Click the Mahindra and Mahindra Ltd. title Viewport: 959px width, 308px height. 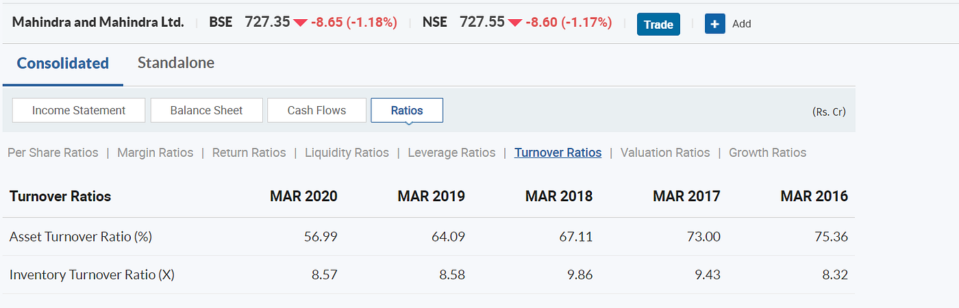click(x=98, y=22)
